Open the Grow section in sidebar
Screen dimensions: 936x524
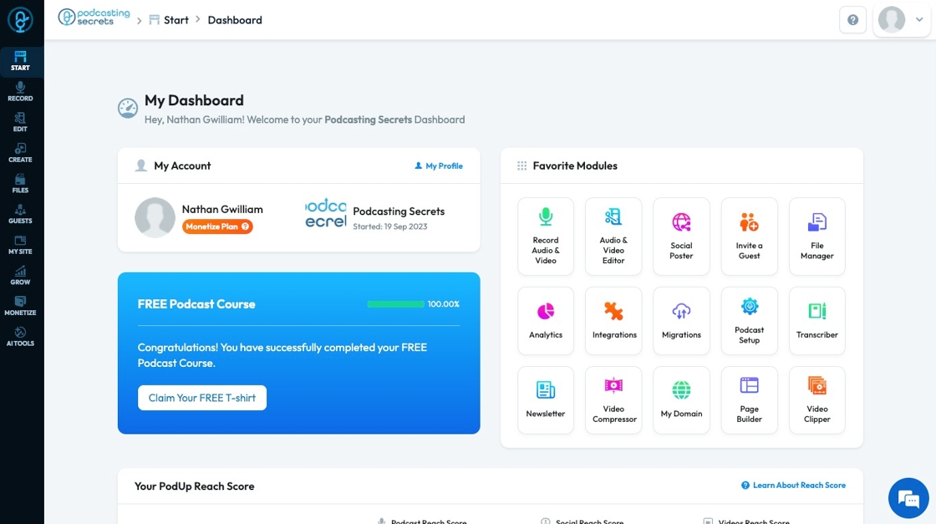click(20, 276)
